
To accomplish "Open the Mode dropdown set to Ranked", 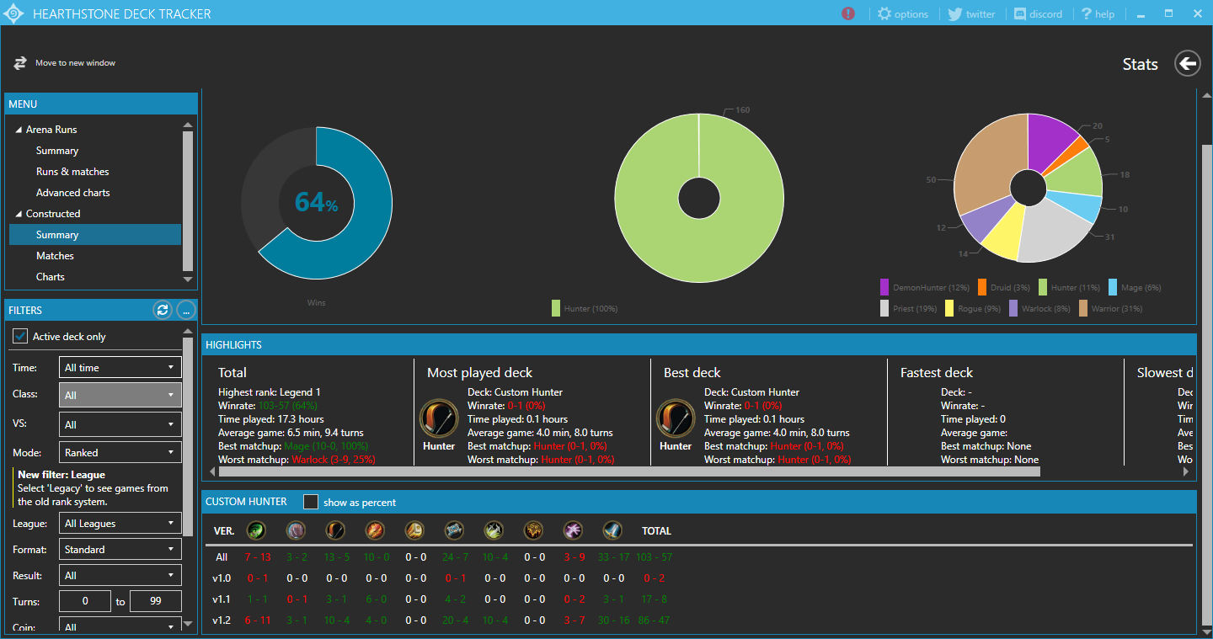I will coord(120,452).
